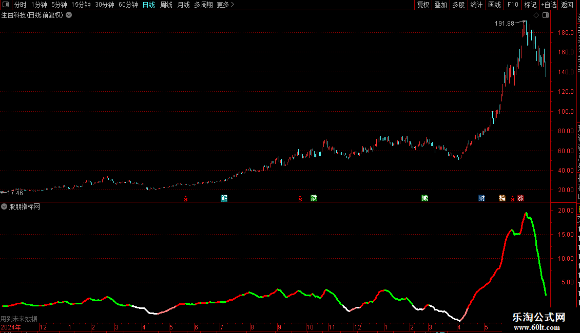Click the red S marker beside 涨
Image resolution: width=580 pixels, height=333 pixels.
pos(512,199)
